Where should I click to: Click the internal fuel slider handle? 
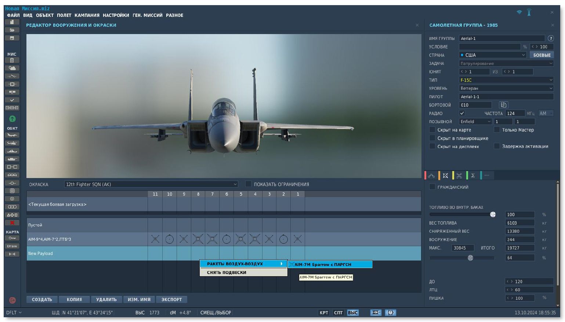(x=493, y=215)
